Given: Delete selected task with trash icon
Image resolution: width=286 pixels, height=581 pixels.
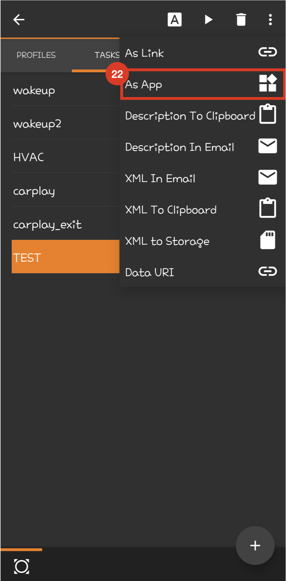Looking at the screenshot, I should pyautogui.click(x=241, y=20).
